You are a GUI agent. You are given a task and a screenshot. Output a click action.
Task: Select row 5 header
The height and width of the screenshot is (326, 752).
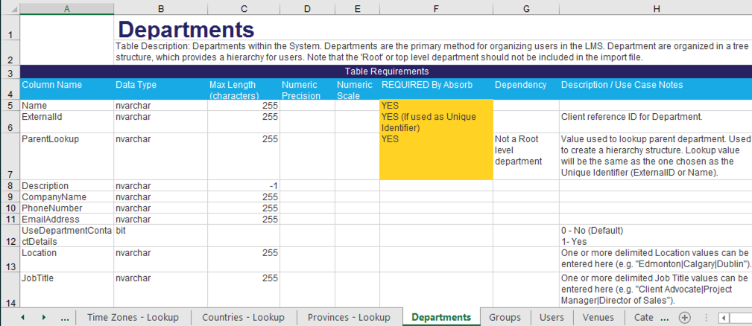(x=10, y=105)
